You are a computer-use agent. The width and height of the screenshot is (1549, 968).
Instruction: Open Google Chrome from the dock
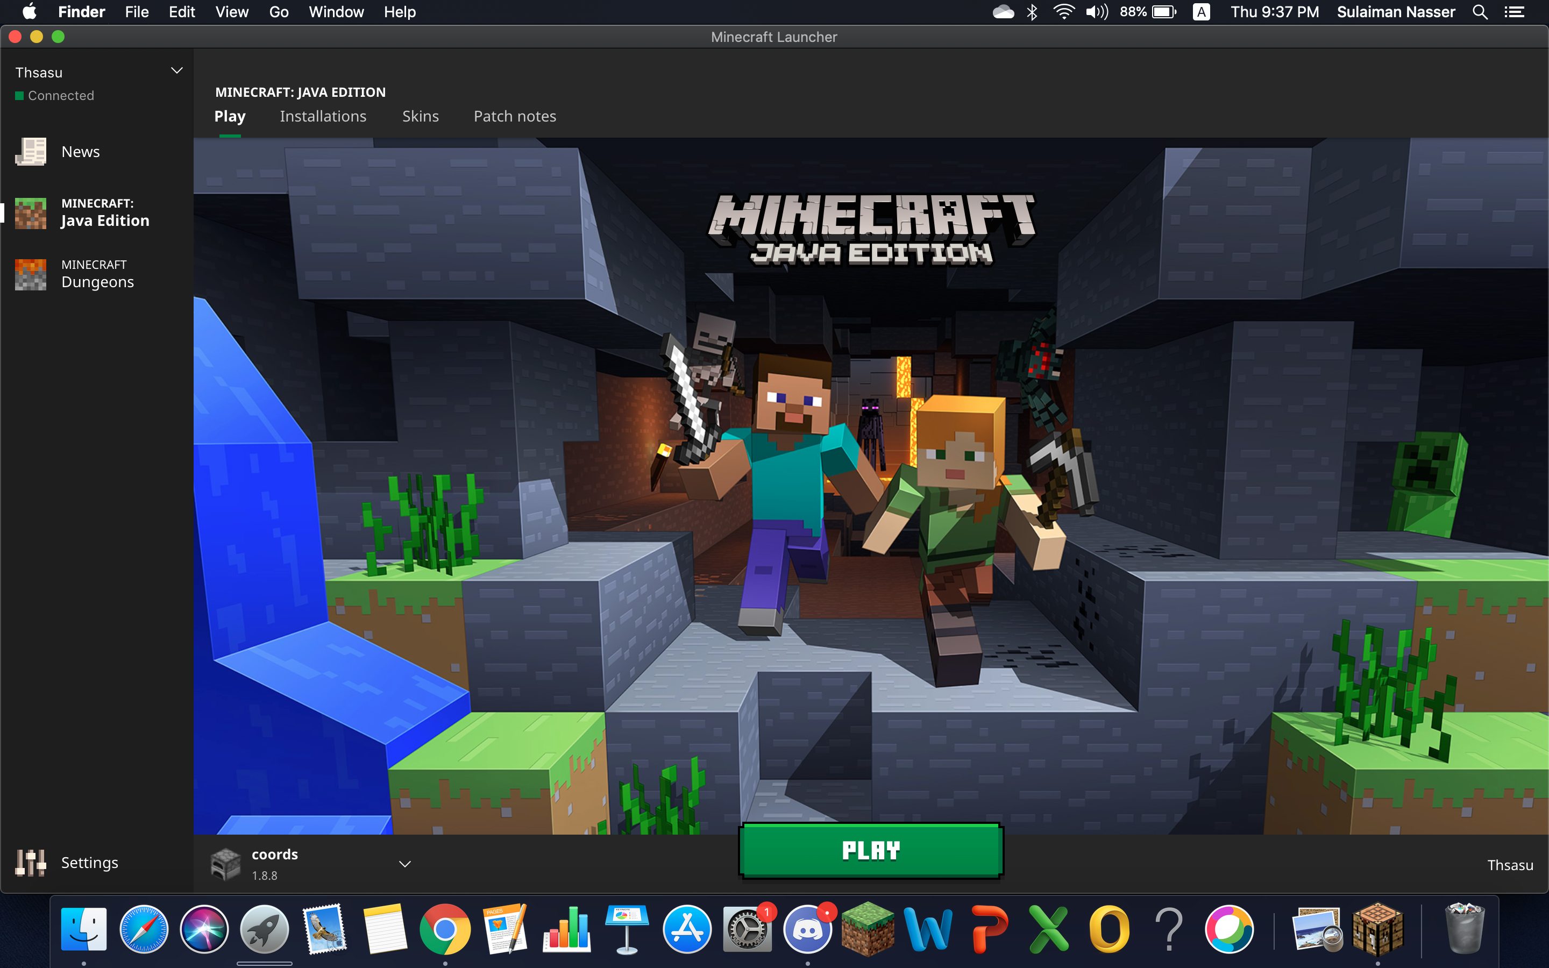[x=445, y=929]
